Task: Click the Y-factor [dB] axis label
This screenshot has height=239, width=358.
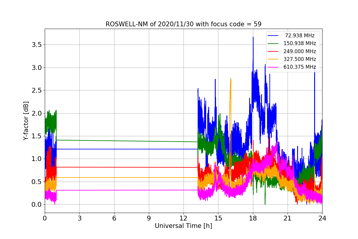Action: [26, 121]
